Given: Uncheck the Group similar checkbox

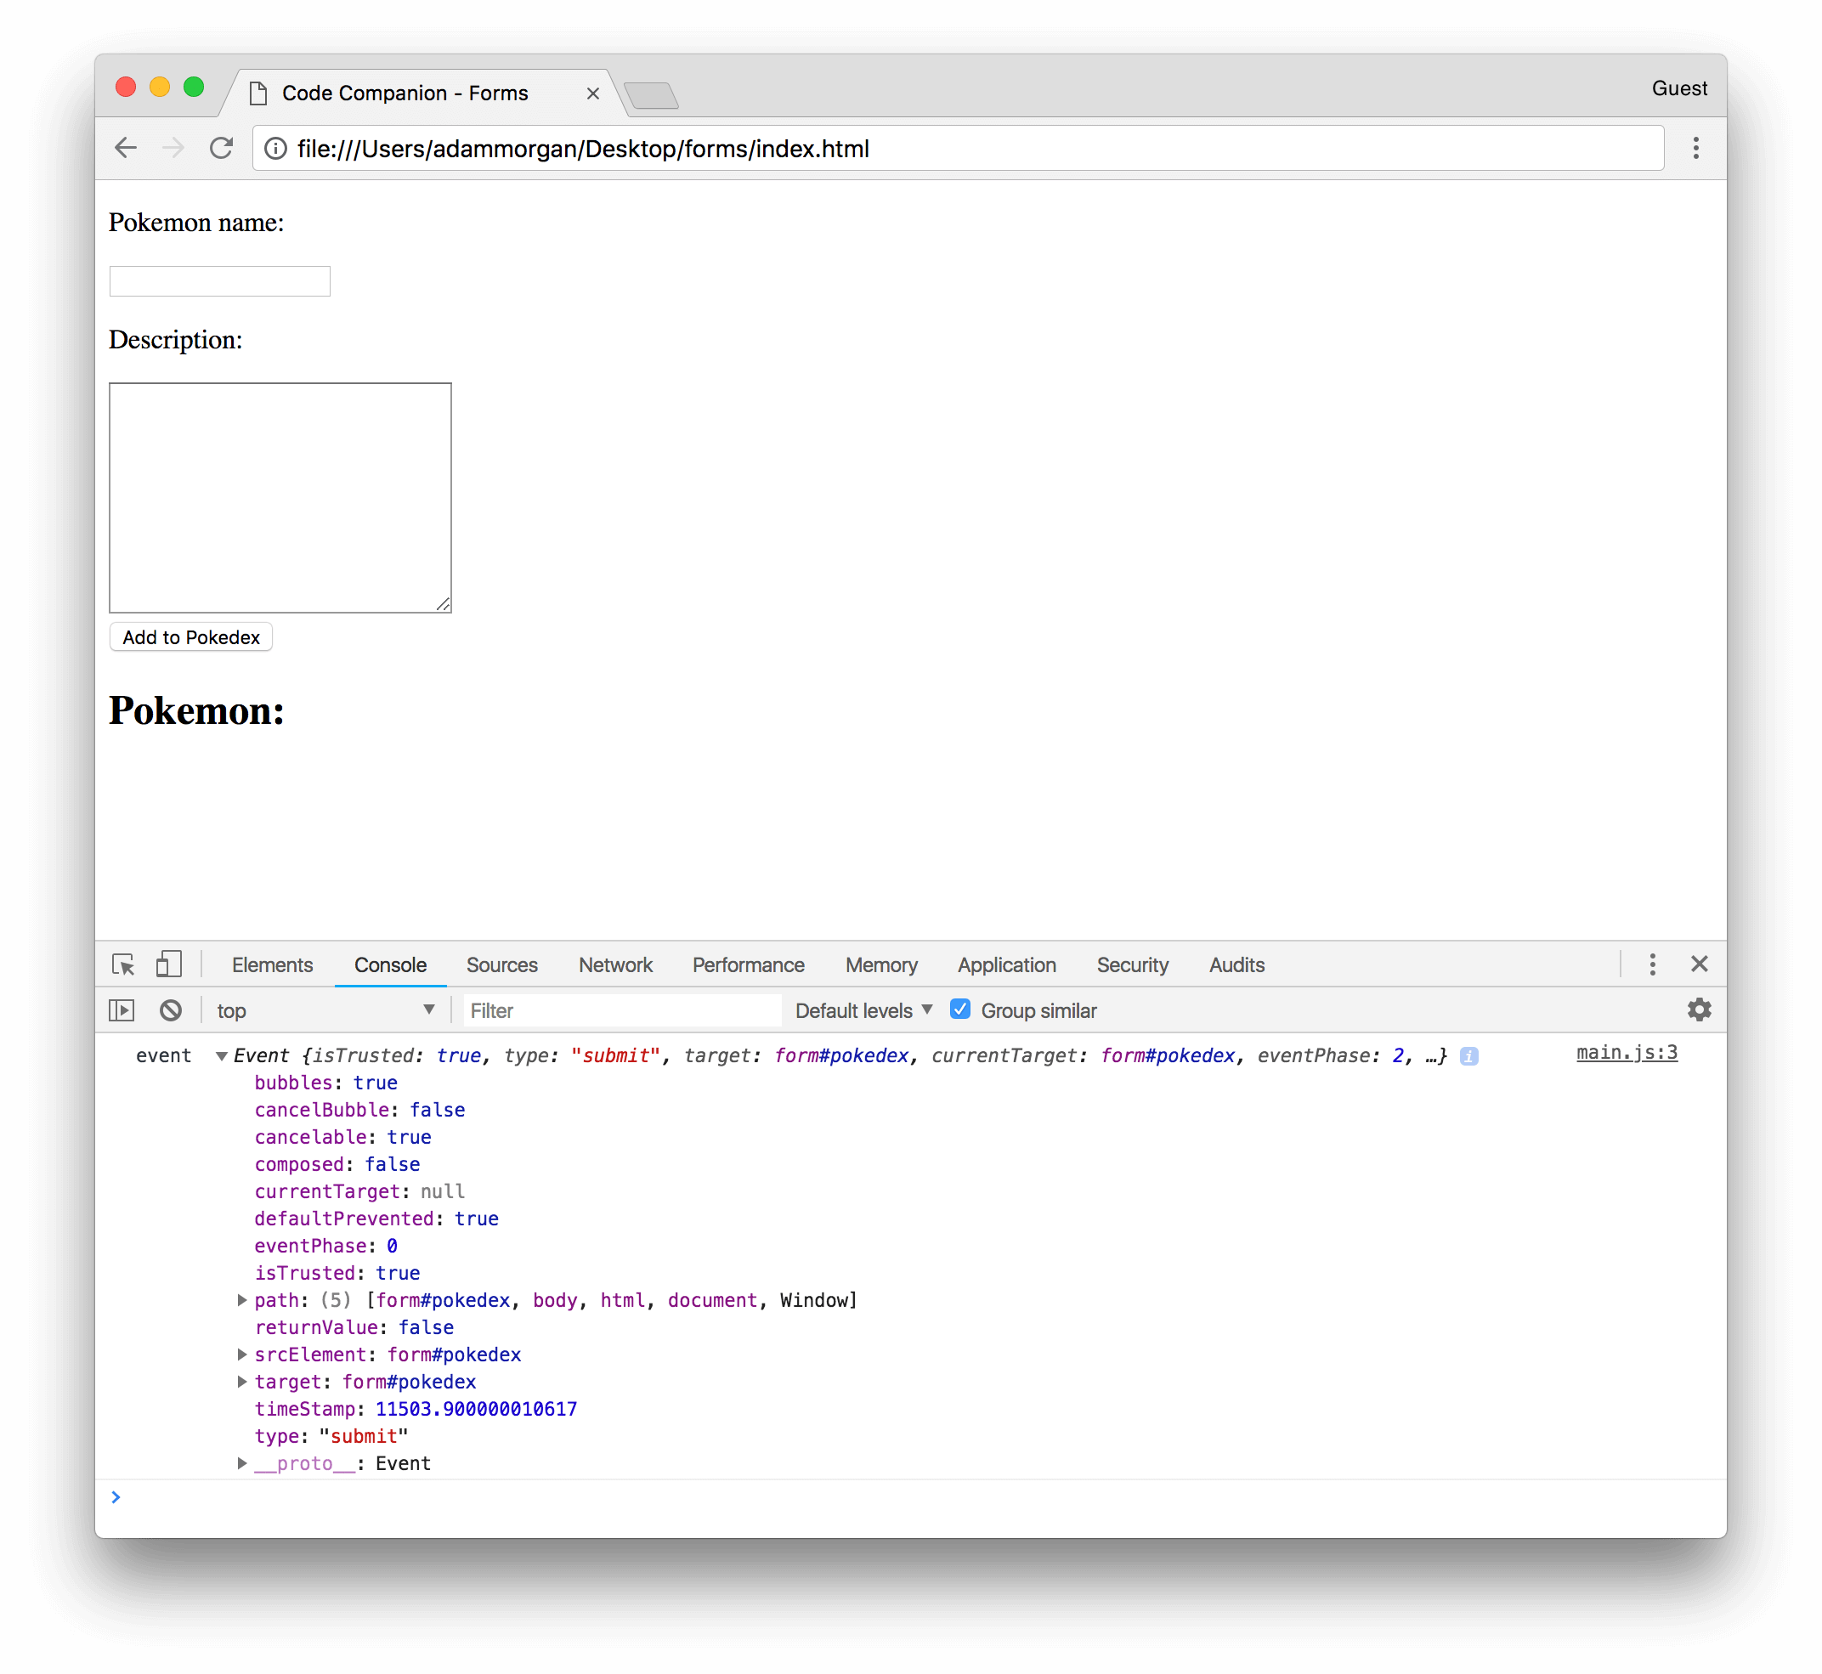Looking at the screenshot, I should point(959,1009).
